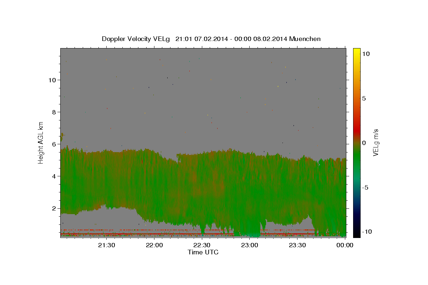Click the colorbar value 10 label
This screenshot has height=285, width=428.
tap(366, 53)
